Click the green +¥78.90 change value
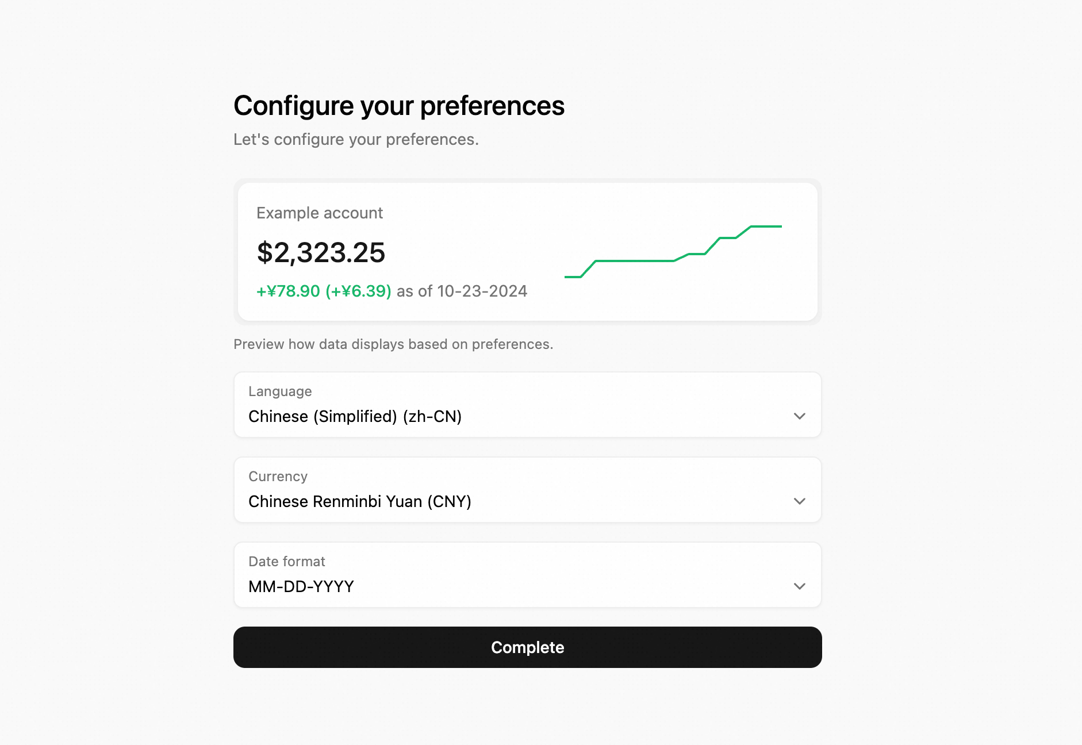The image size is (1082, 745). [x=288, y=291]
